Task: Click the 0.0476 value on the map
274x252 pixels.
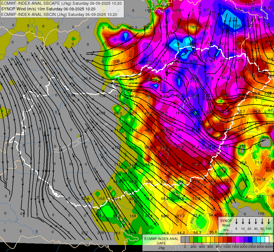Action: coord(259,179)
